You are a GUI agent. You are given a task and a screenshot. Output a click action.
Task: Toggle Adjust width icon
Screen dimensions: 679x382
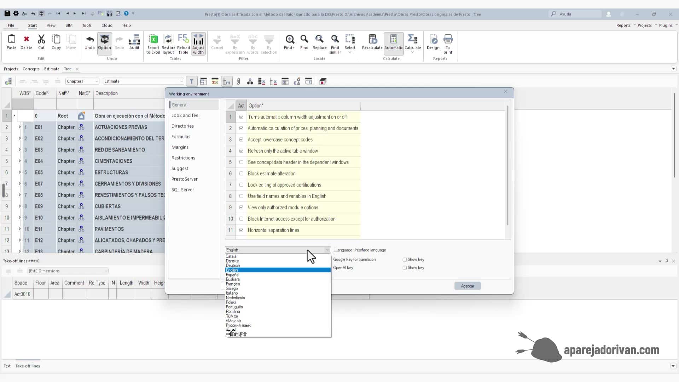(198, 44)
